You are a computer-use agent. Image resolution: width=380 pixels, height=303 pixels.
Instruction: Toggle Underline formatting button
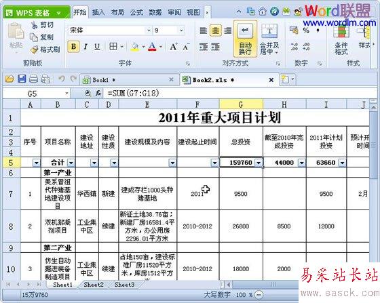[97, 47]
